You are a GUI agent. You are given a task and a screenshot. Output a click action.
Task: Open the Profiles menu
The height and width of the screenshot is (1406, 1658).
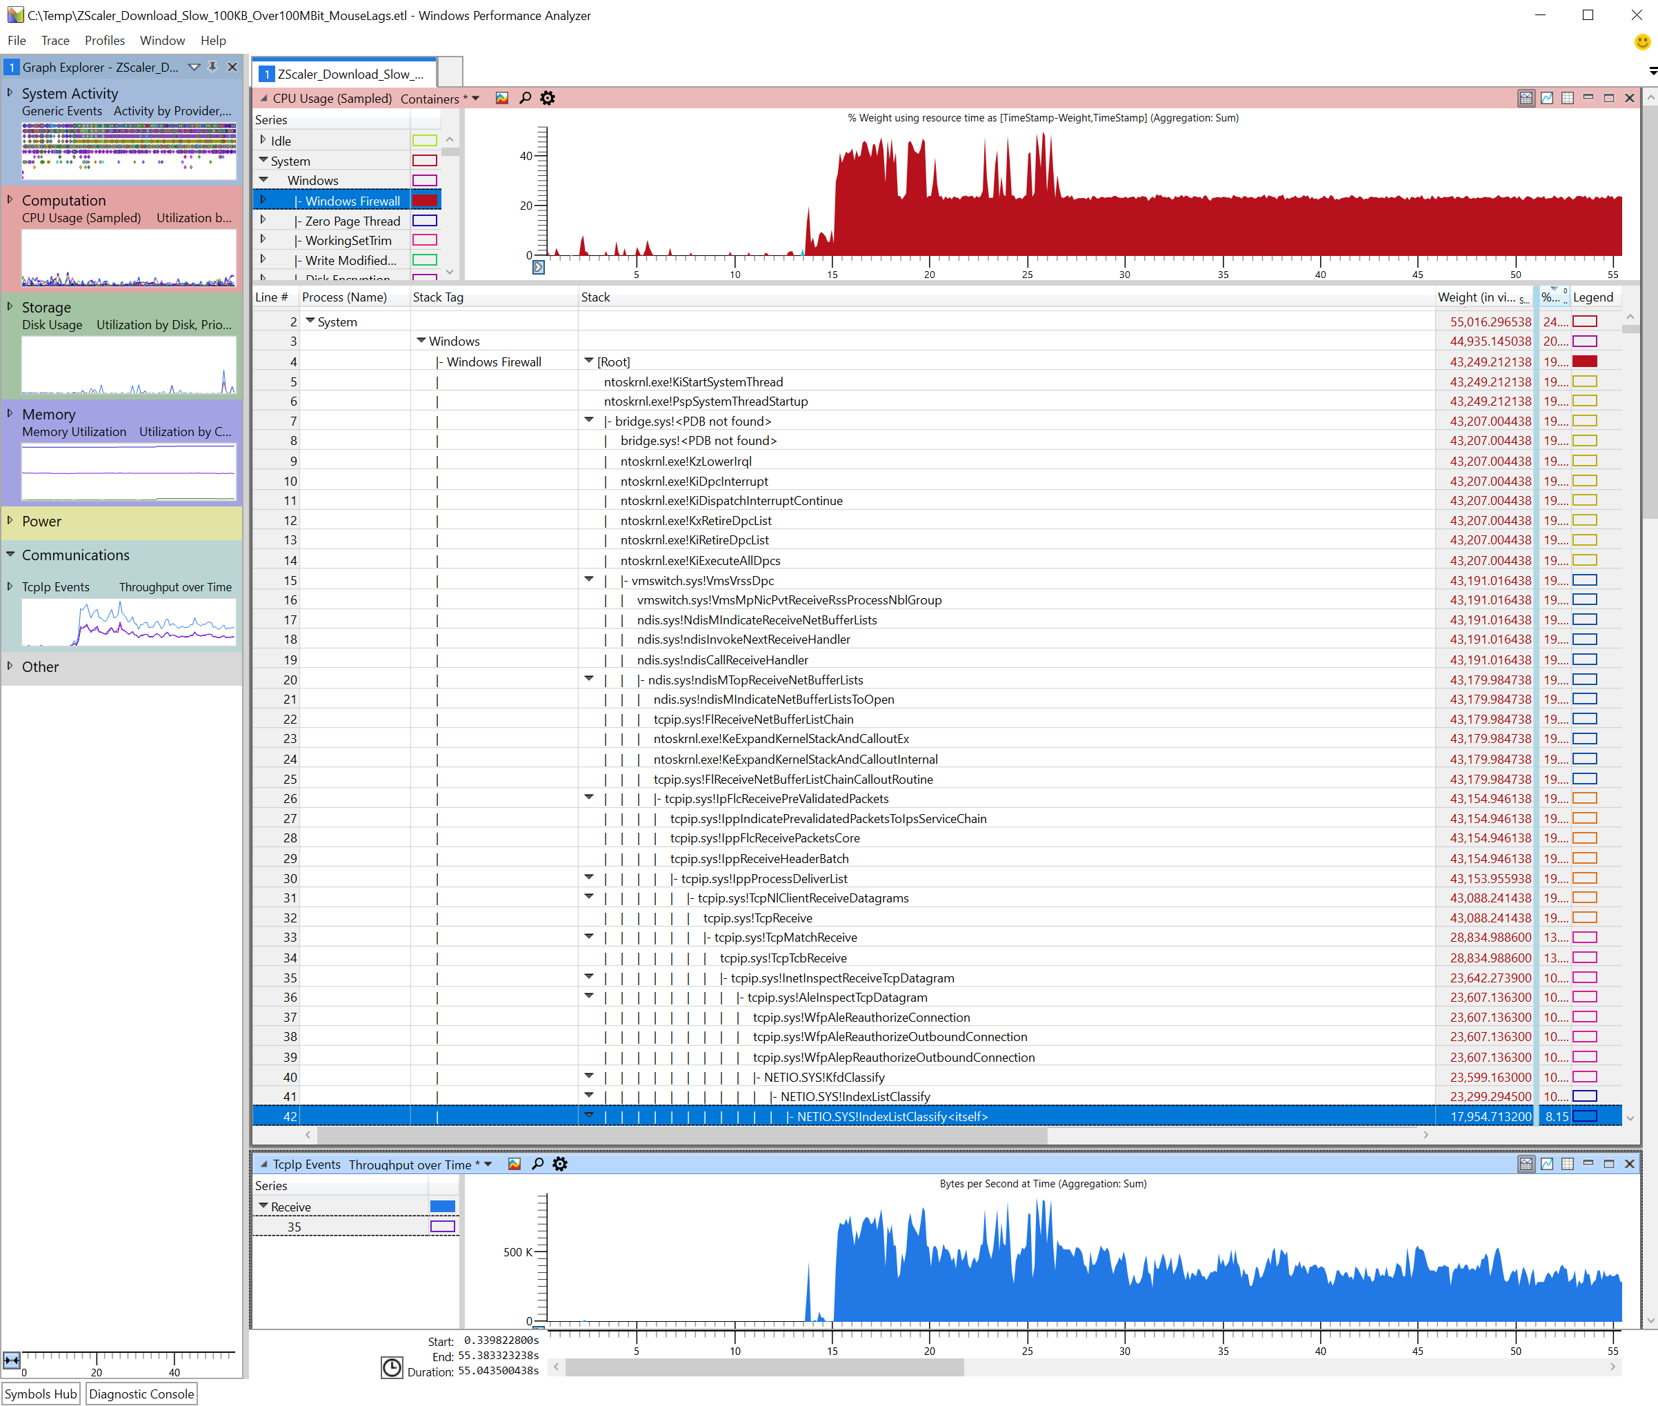click(104, 41)
